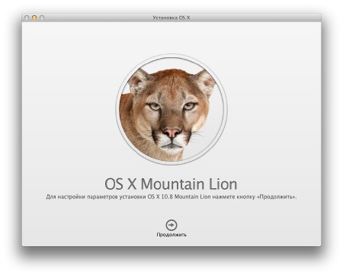This screenshot has width=343, height=276.
Task: Minimize the installer window with yellow button
Action: point(34,18)
